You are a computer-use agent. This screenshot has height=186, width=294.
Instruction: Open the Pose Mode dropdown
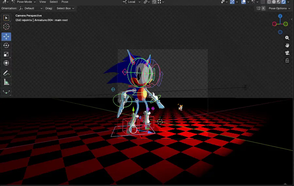point(24,2)
